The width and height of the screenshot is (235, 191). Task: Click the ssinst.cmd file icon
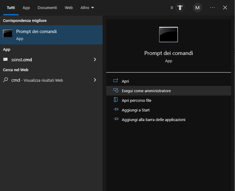click(x=5, y=59)
